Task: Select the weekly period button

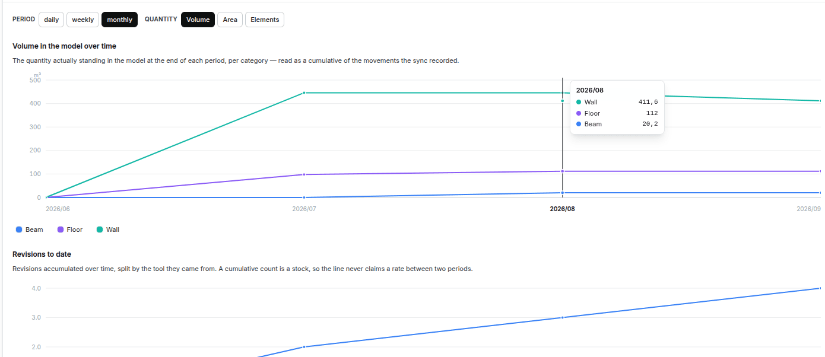Action: pyautogui.click(x=82, y=20)
